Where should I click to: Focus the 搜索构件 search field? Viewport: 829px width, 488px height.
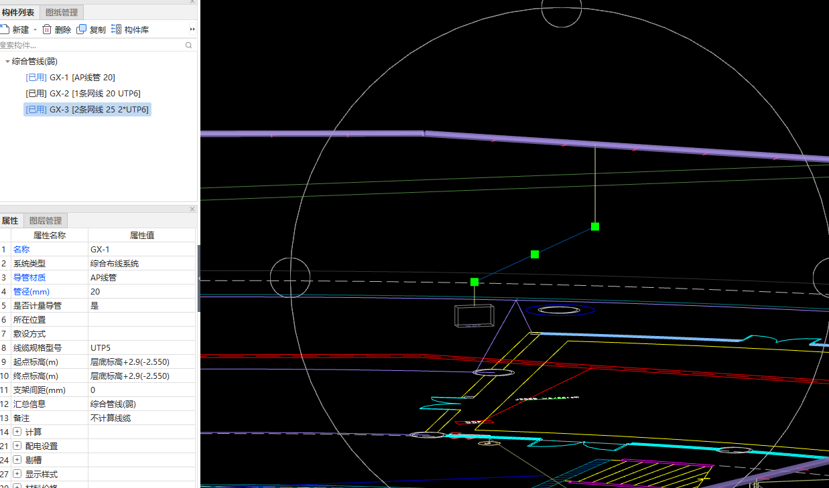(x=91, y=46)
